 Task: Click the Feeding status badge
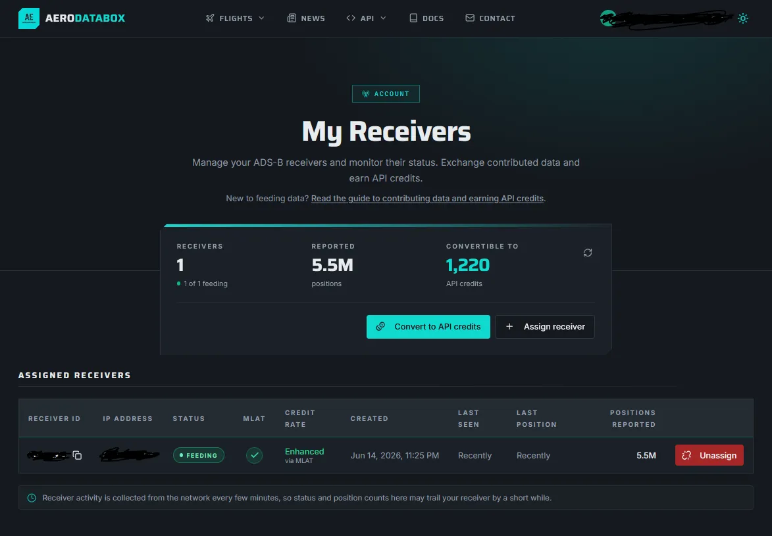pyautogui.click(x=198, y=455)
